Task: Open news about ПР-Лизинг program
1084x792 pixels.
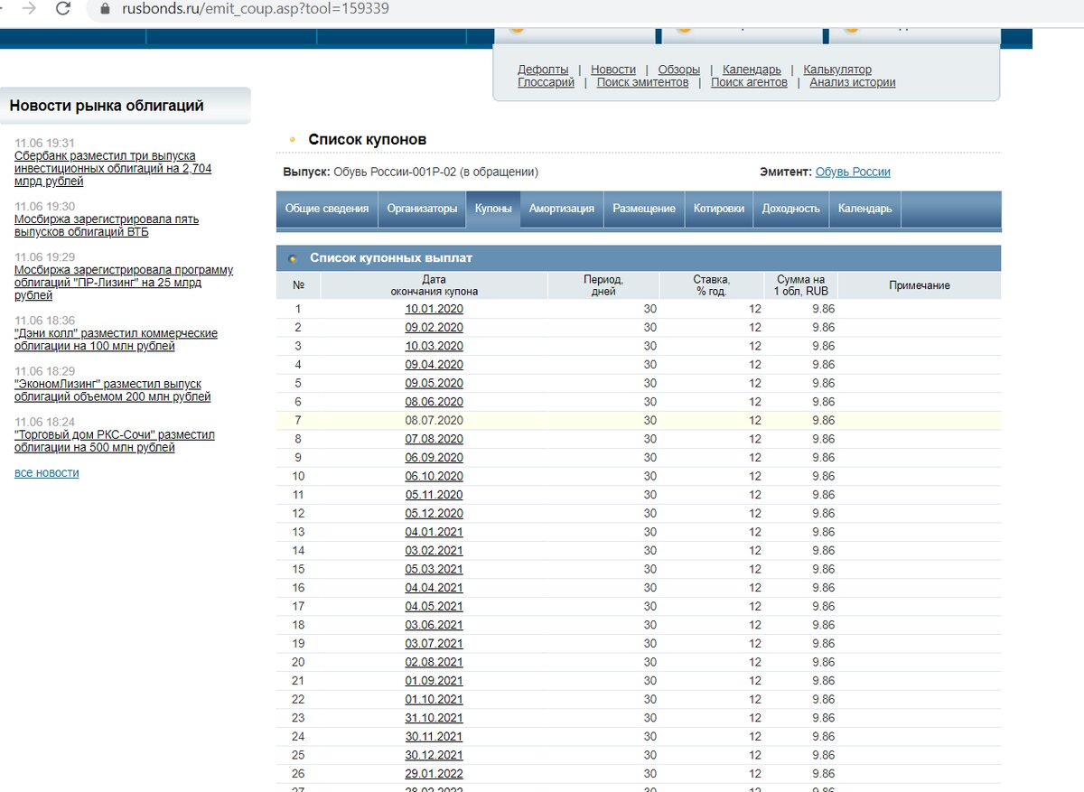Action: (124, 283)
